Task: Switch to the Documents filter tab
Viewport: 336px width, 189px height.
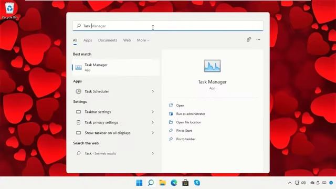Action: tap(108, 40)
